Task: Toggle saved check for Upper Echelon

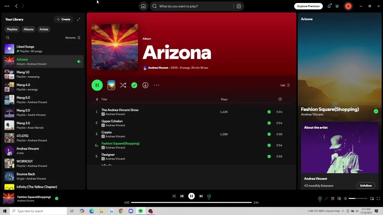Action: click(x=269, y=123)
